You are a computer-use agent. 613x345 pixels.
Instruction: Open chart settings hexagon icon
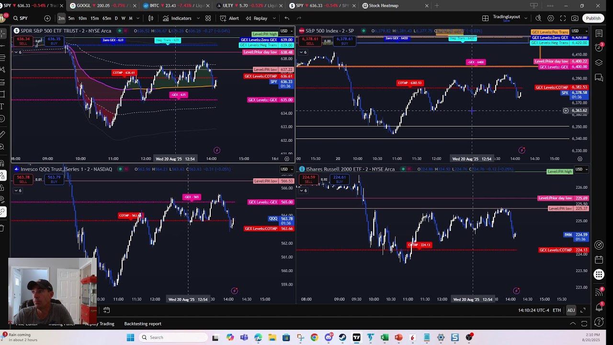click(551, 18)
